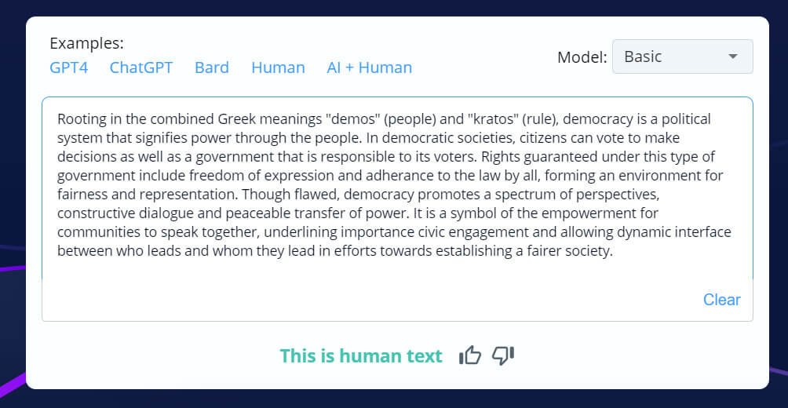Load the ChatGPT example

(x=141, y=67)
